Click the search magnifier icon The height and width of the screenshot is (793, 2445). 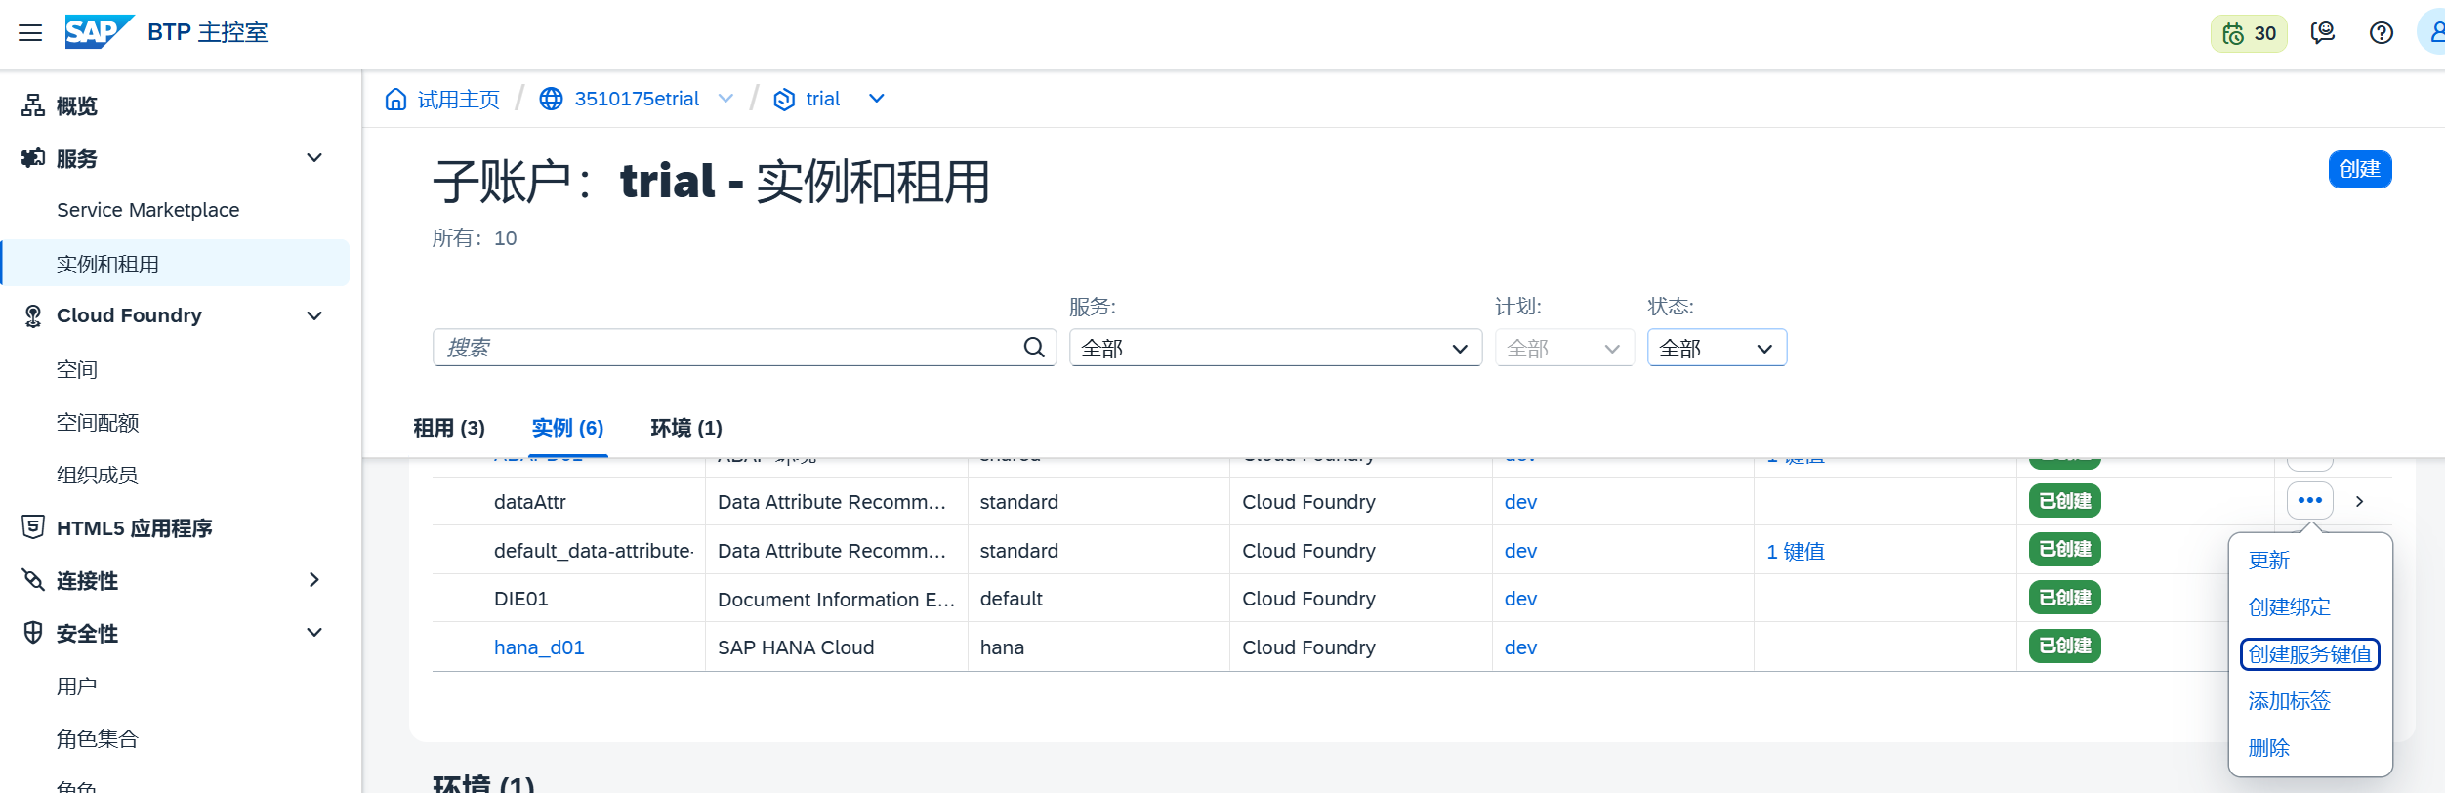1034,348
